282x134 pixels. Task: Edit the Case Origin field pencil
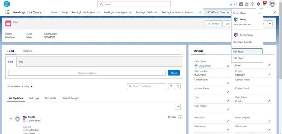tap(269, 101)
